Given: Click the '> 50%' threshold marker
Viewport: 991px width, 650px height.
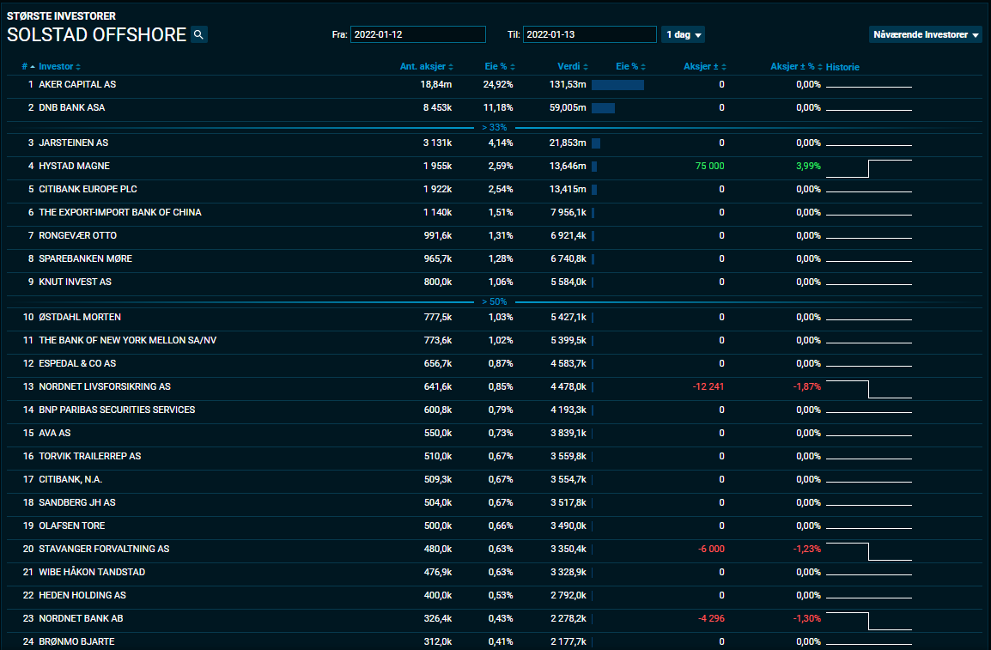Looking at the screenshot, I should pos(495,302).
